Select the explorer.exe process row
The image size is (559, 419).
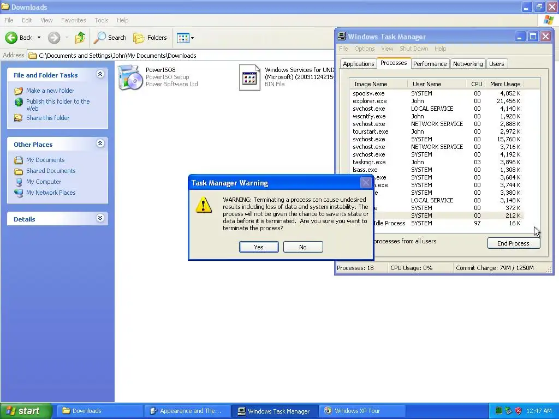(x=437, y=101)
